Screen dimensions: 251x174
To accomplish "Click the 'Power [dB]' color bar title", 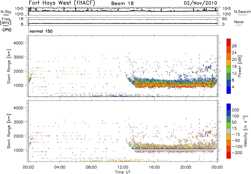I will [240, 66].
